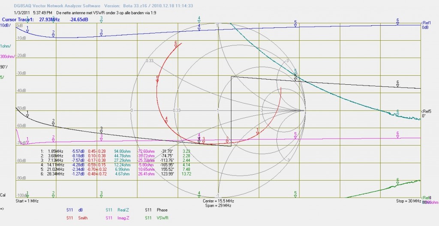This screenshot has width=439, height=226.
Task: Click the Start = 1 MHz label
Action: pyautogui.click(x=27, y=201)
